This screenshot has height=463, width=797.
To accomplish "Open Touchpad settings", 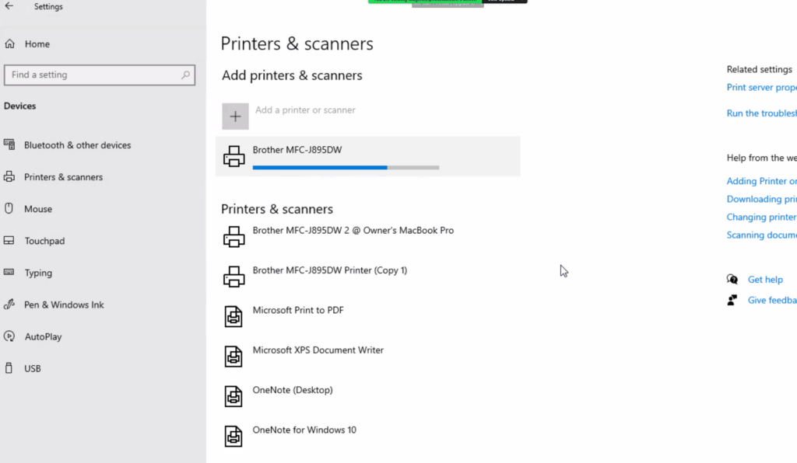I will click(x=44, y=241).
